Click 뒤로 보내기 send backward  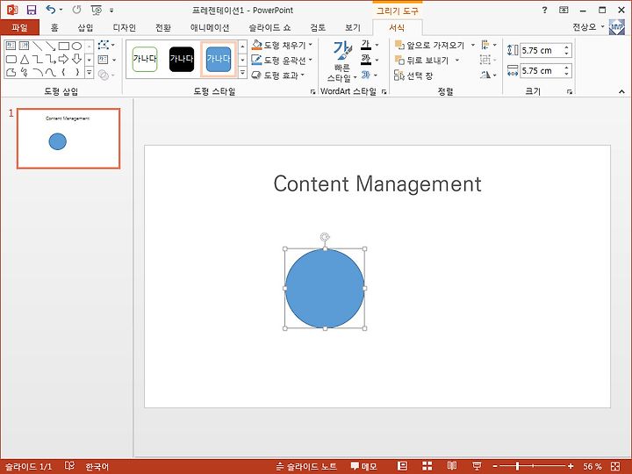click(422, 61)
